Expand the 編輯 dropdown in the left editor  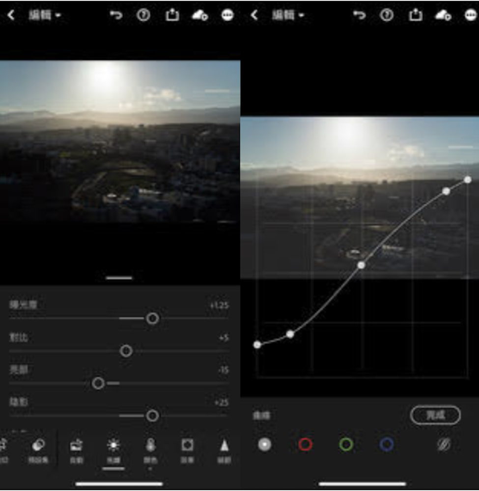44,15
